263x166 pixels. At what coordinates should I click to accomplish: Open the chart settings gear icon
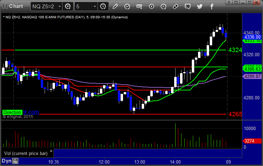68,7
